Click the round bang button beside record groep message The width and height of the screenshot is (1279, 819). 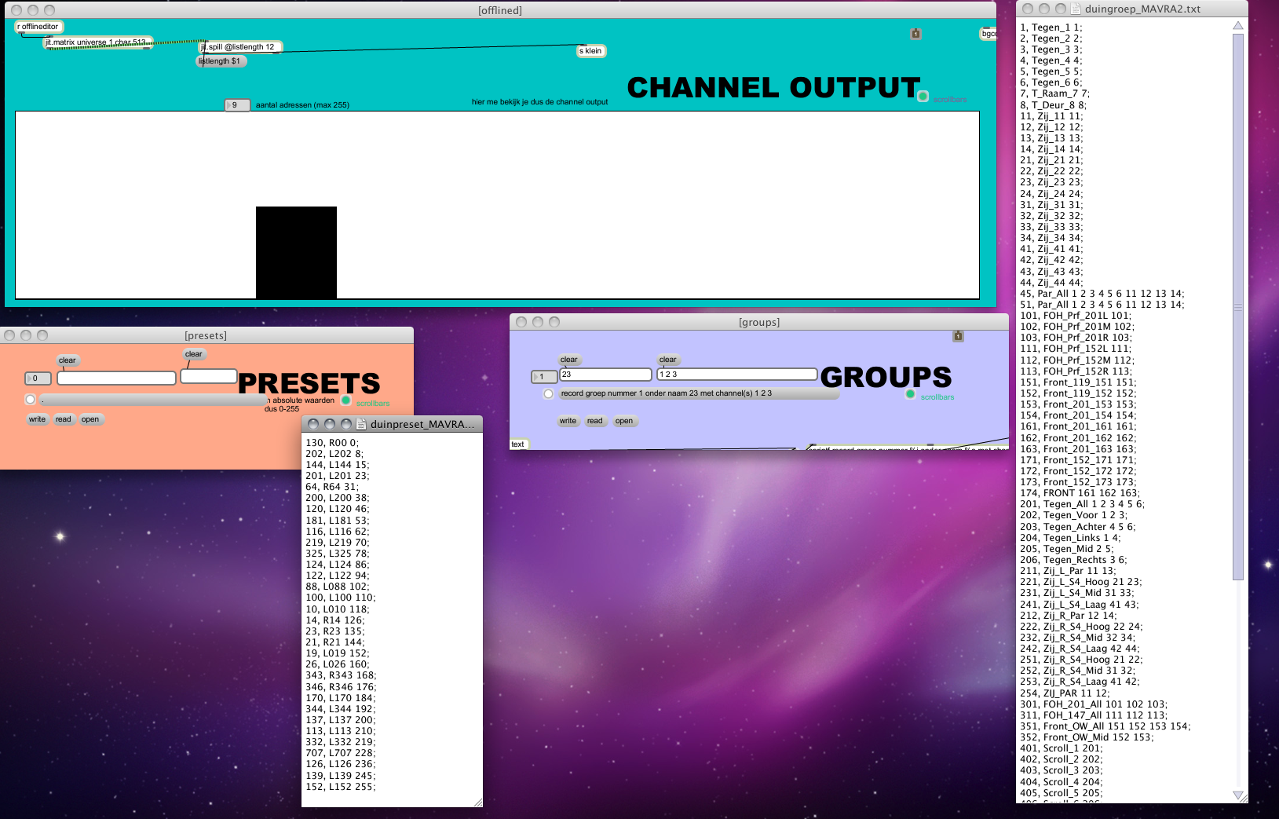(x=548, y=394)
